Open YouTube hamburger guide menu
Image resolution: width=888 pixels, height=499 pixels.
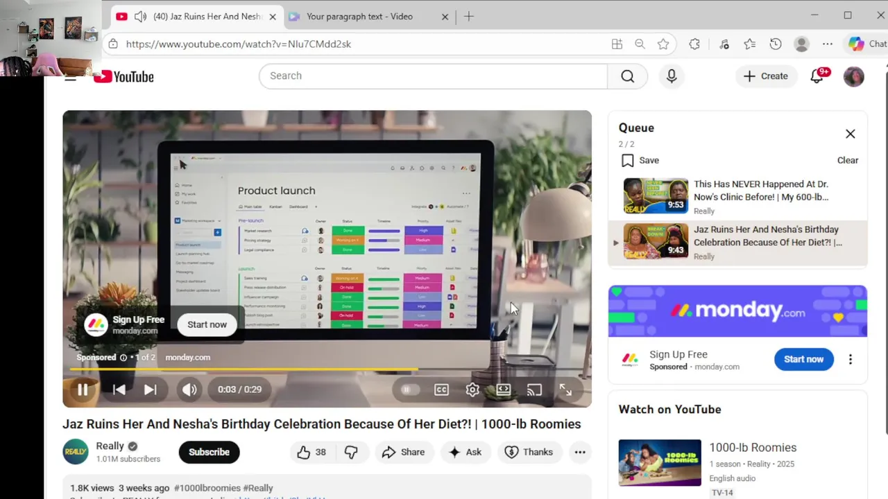click(70, 76)
